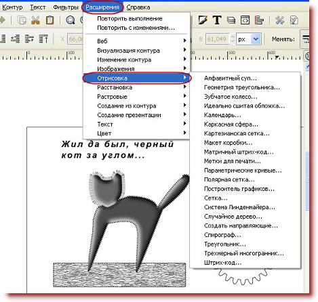
Task: Choose Календарь…
Action: 245,115
